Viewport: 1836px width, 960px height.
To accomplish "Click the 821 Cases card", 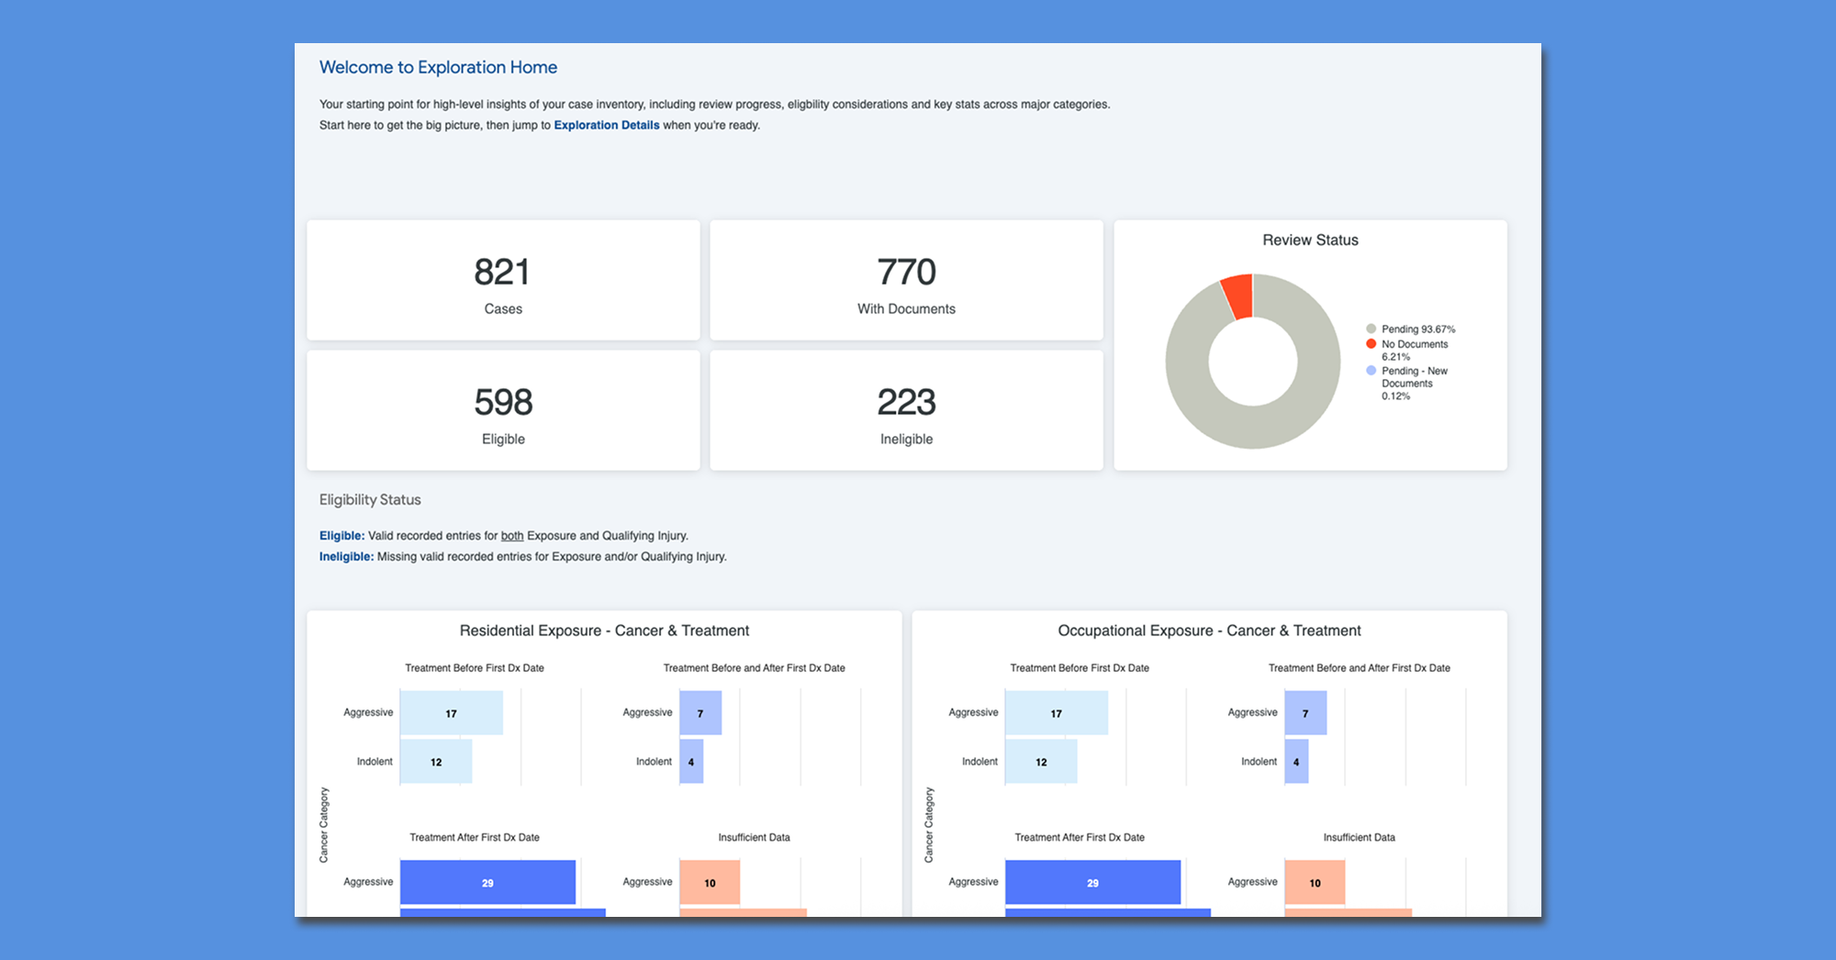I will [x=503, y=280].
